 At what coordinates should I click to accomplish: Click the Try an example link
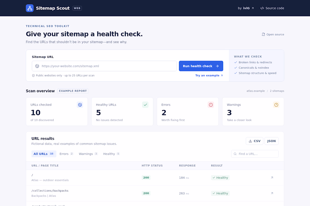[x=209, y=76]
